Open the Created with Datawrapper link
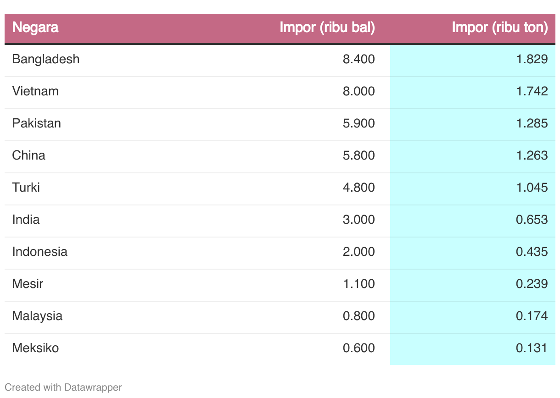The width and height of the screenshot is (560, 398). [x=63, y=387]
